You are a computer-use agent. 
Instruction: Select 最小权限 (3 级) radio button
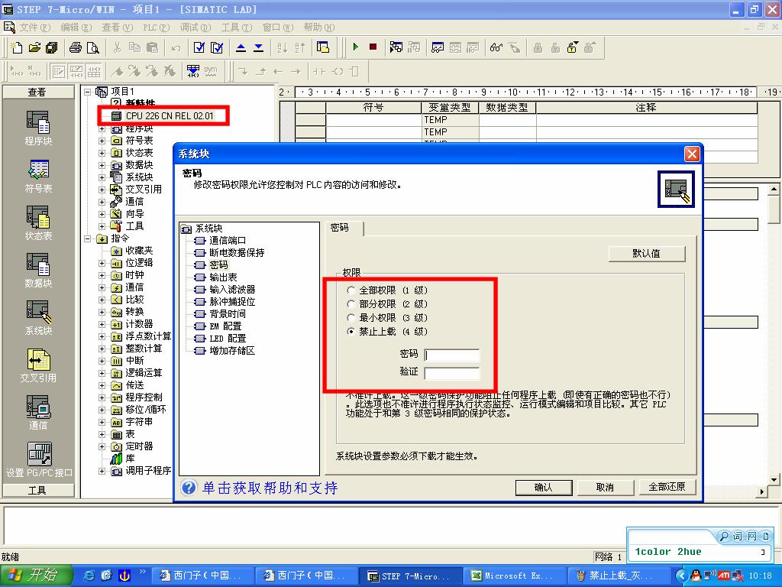click(351, 317)
